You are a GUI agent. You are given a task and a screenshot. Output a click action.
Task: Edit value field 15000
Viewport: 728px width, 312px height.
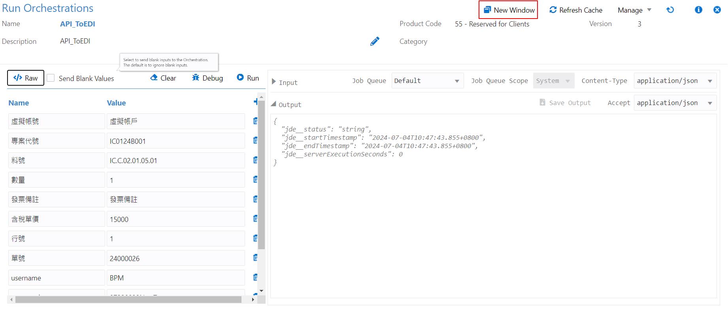tap(175, 219)
